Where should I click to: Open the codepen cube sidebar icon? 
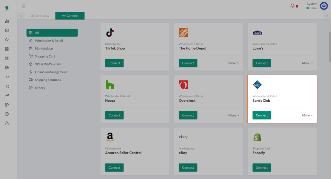coord(7,68)
